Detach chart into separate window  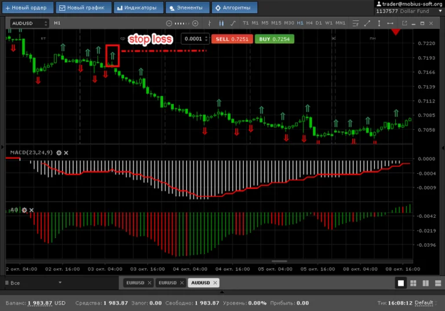[x=404, y=23]
